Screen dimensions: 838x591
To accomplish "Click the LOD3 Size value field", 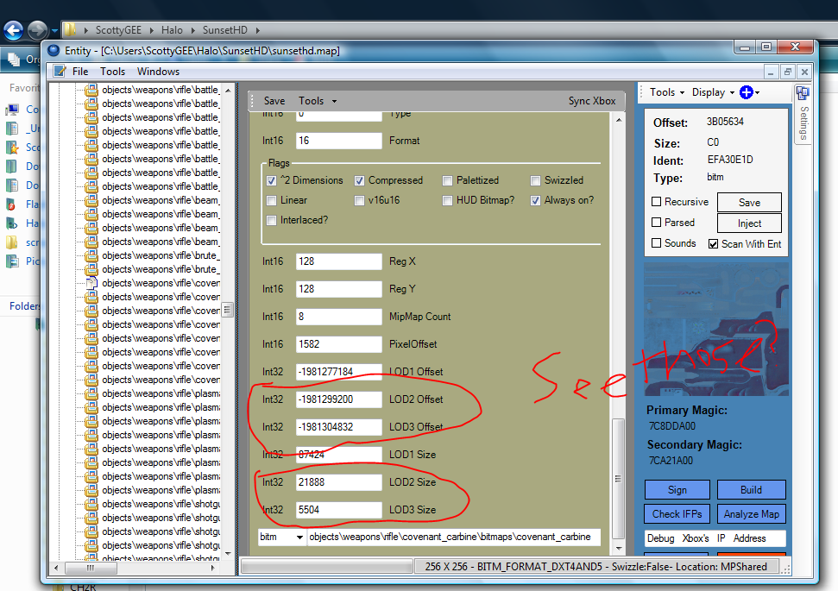I will (339, 510).
